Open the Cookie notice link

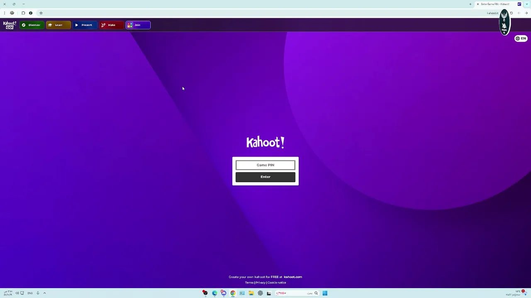point(277,283)
